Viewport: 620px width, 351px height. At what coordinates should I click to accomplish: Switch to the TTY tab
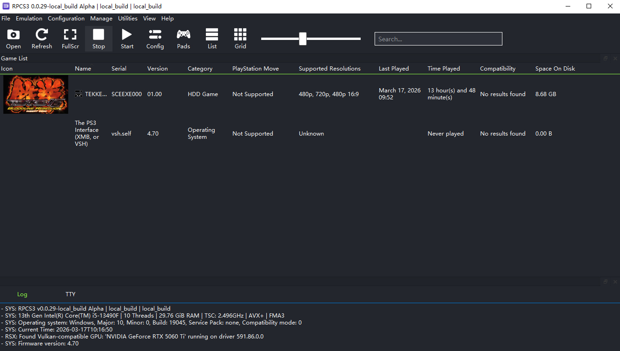[71, 294]
